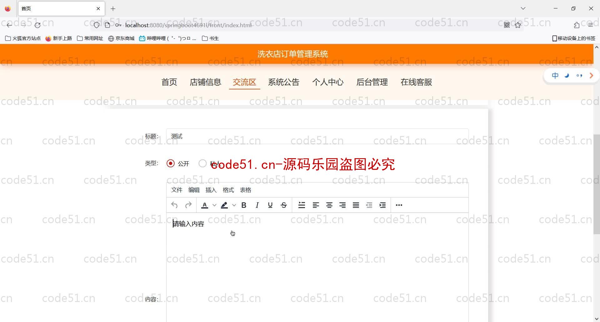Toggle input method moon icon

point(567,75)
